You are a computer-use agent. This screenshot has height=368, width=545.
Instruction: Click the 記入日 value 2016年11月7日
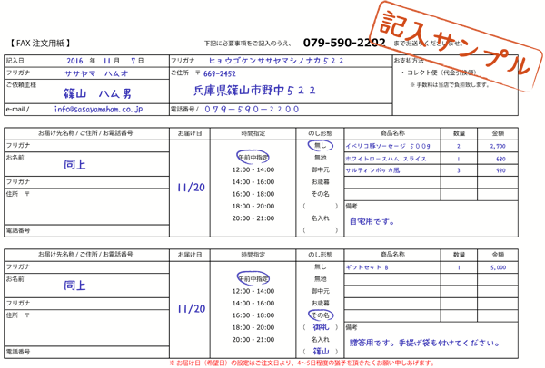(105, 61)
